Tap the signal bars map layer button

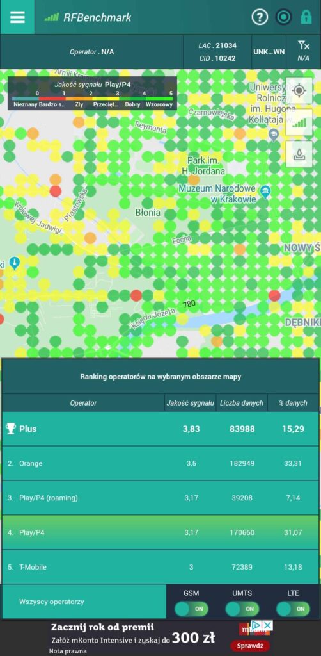(x=299, y=122)
